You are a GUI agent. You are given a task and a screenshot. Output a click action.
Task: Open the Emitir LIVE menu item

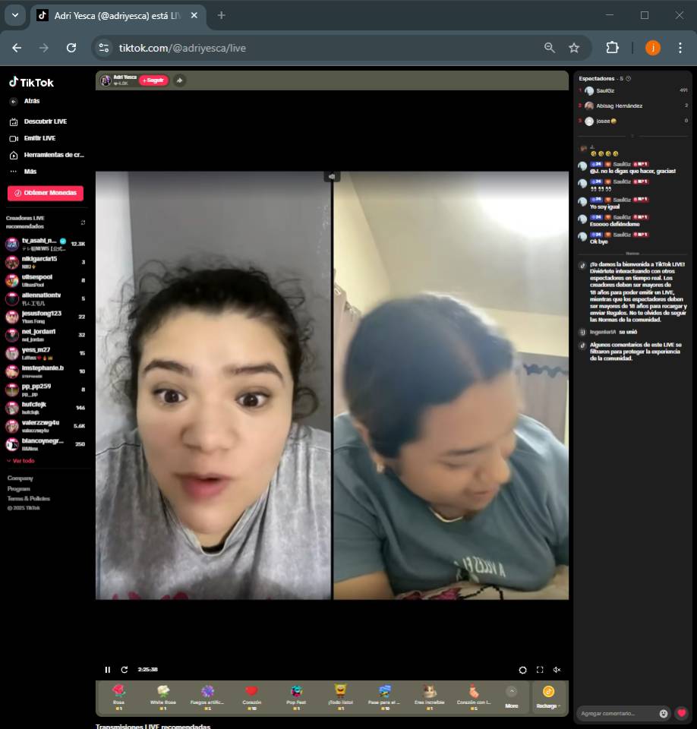[x=39, y=138]
